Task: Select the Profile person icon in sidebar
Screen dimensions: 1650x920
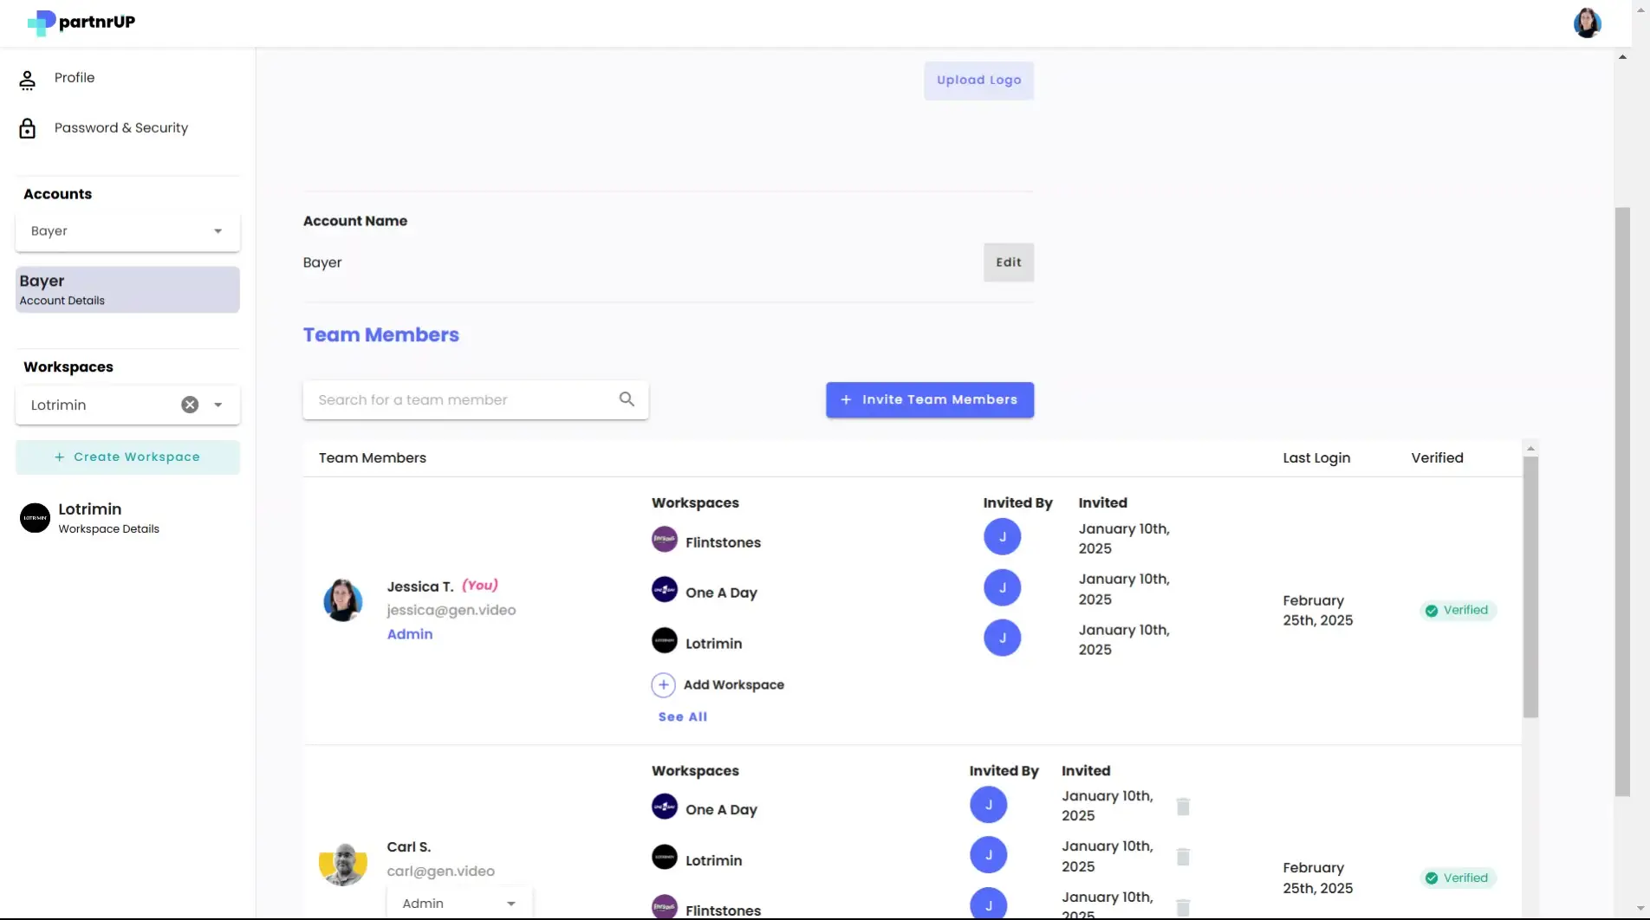Action: [x=27, y=78]
